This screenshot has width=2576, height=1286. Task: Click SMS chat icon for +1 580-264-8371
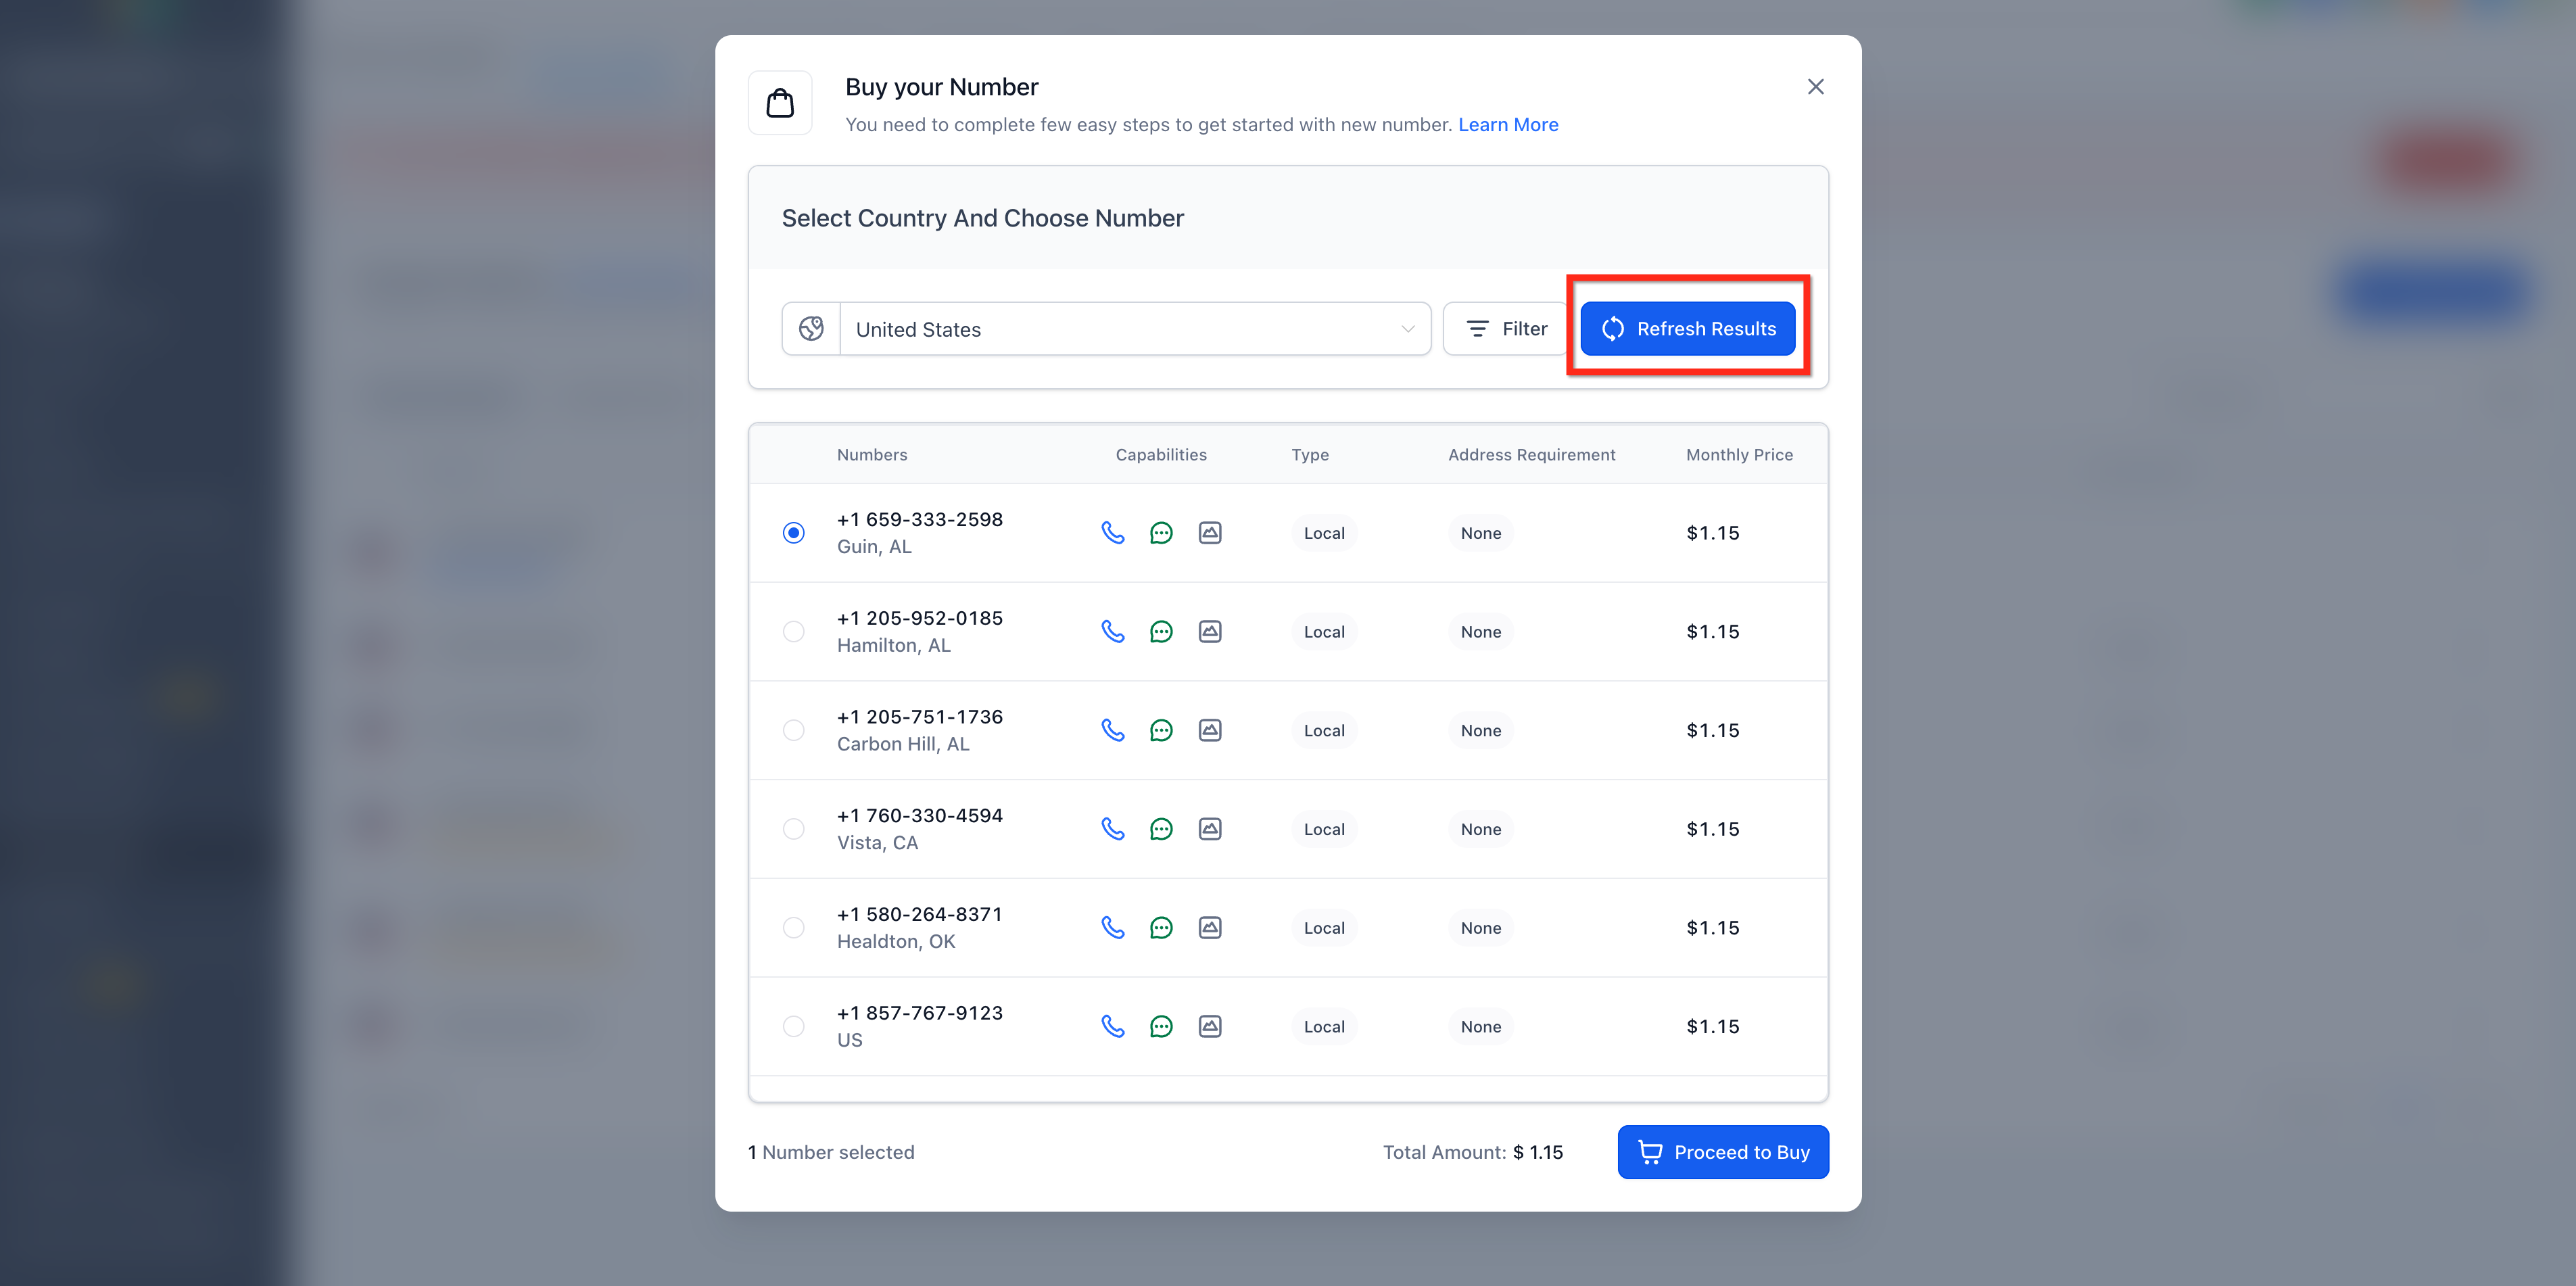pyautogui.click(x=1161, y=928)
